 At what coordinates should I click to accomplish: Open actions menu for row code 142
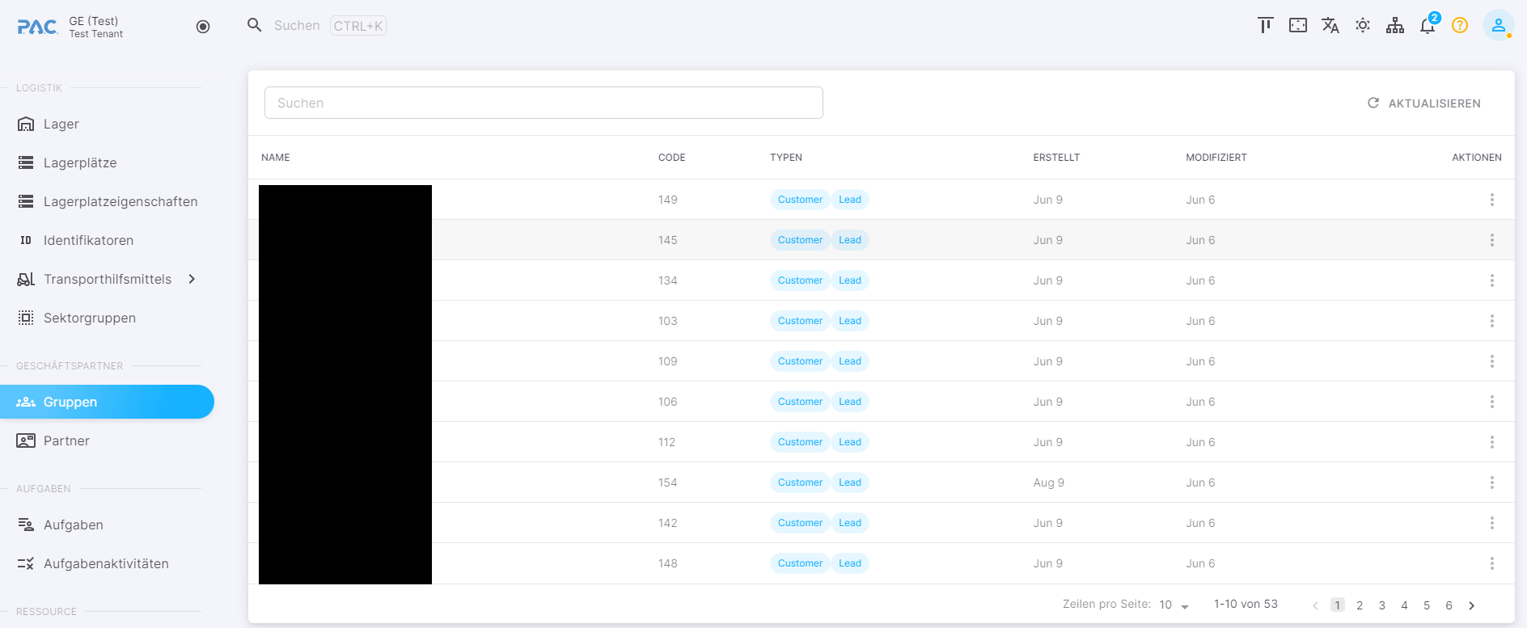(1492, 523)
